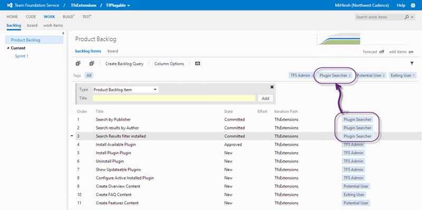Click the expand all rows icon
The image size is (422, 210).
tap(78, 64)
